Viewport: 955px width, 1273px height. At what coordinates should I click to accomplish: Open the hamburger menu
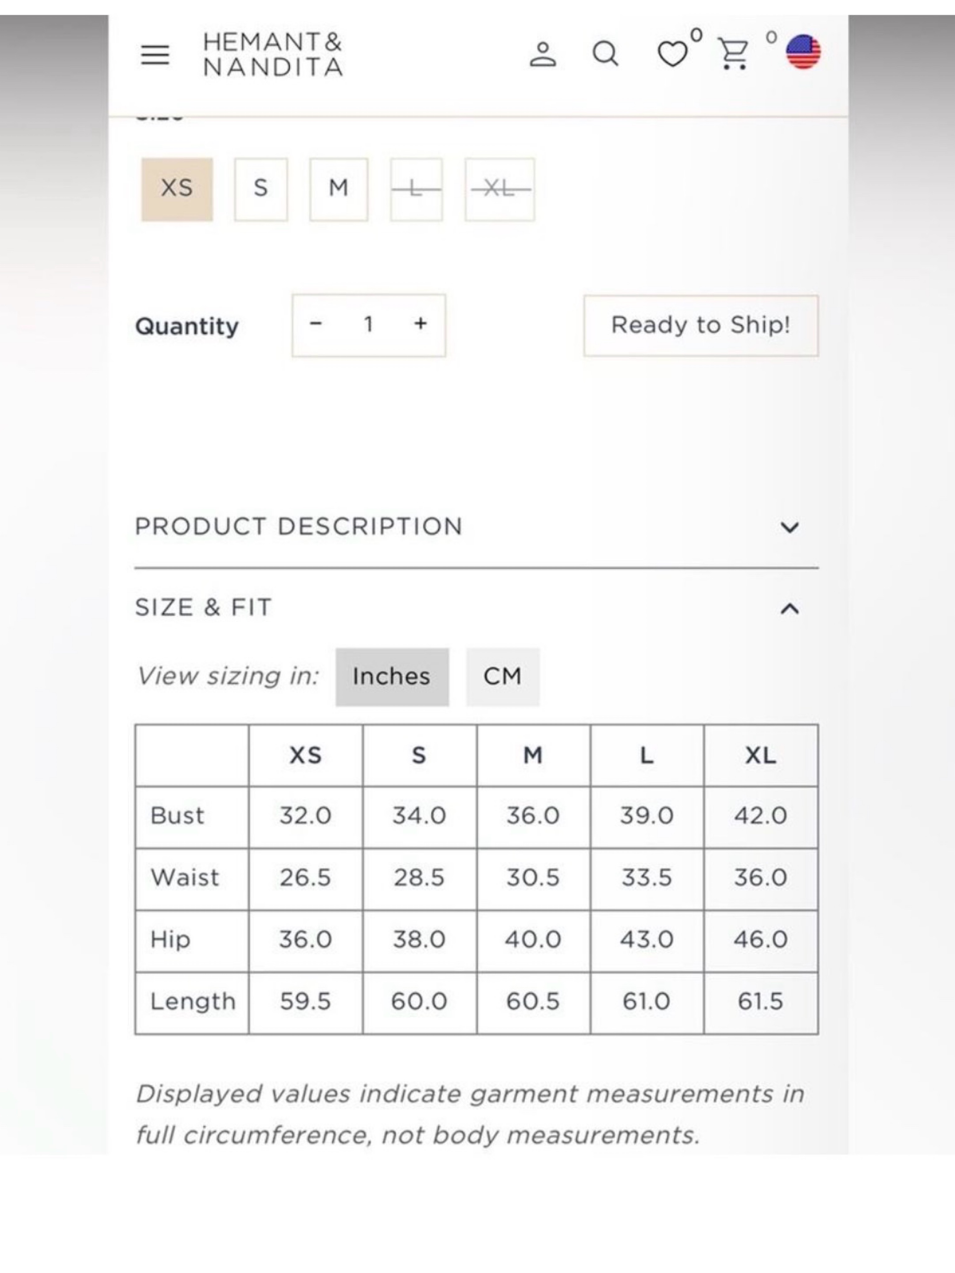155,55
